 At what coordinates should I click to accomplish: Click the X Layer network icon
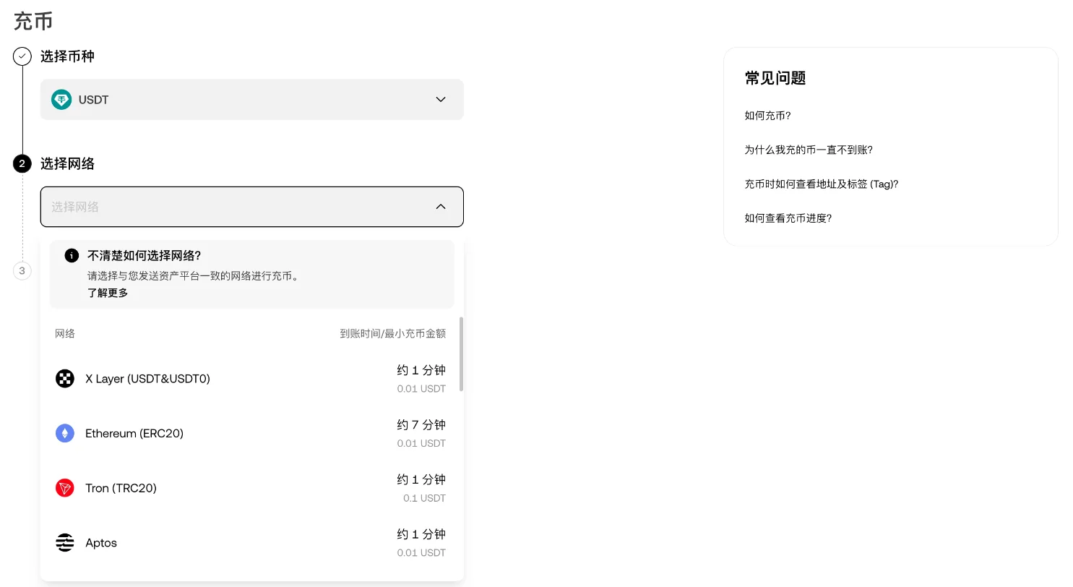click(65, 379)
